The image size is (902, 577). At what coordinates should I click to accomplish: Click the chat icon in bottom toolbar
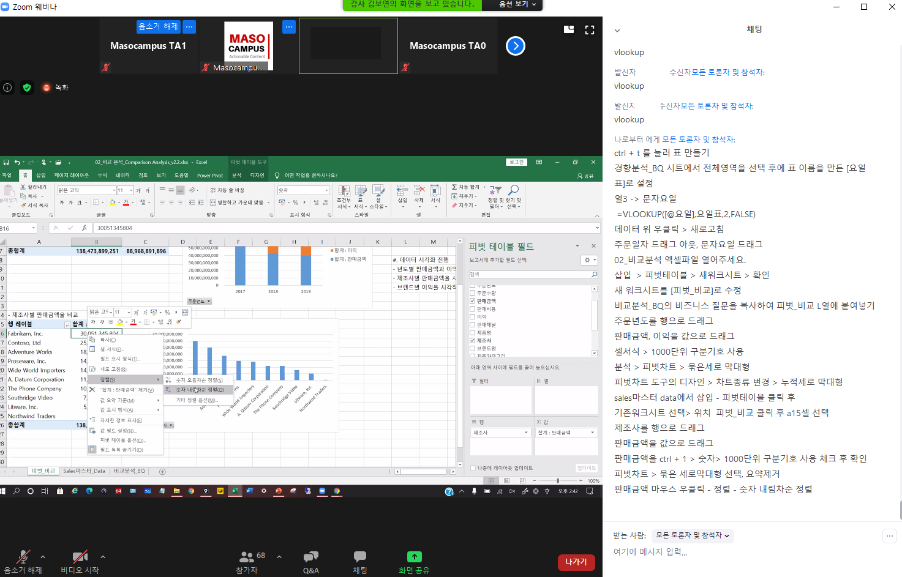(x=359, y=557)
